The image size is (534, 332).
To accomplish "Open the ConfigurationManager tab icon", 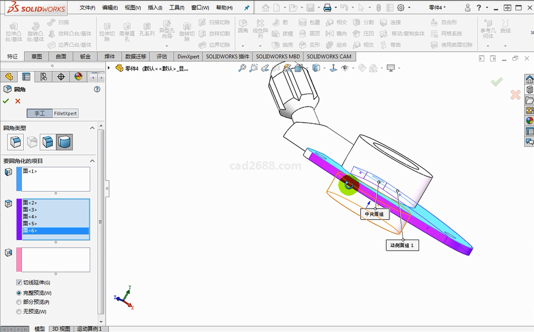I will point(43,77).
